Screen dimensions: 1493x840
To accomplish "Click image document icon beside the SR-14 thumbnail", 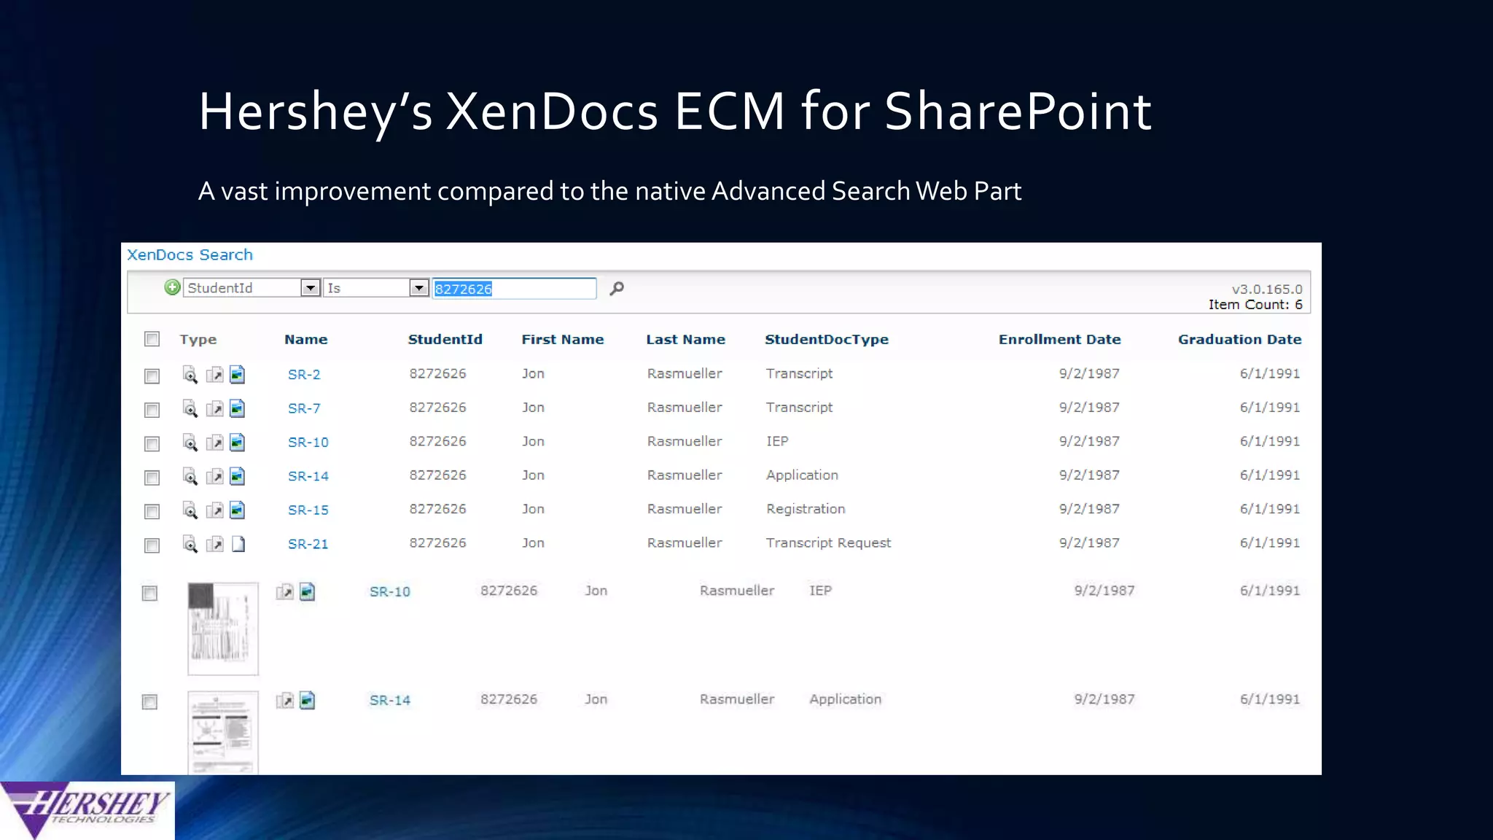I will click(x=308, y=700).
